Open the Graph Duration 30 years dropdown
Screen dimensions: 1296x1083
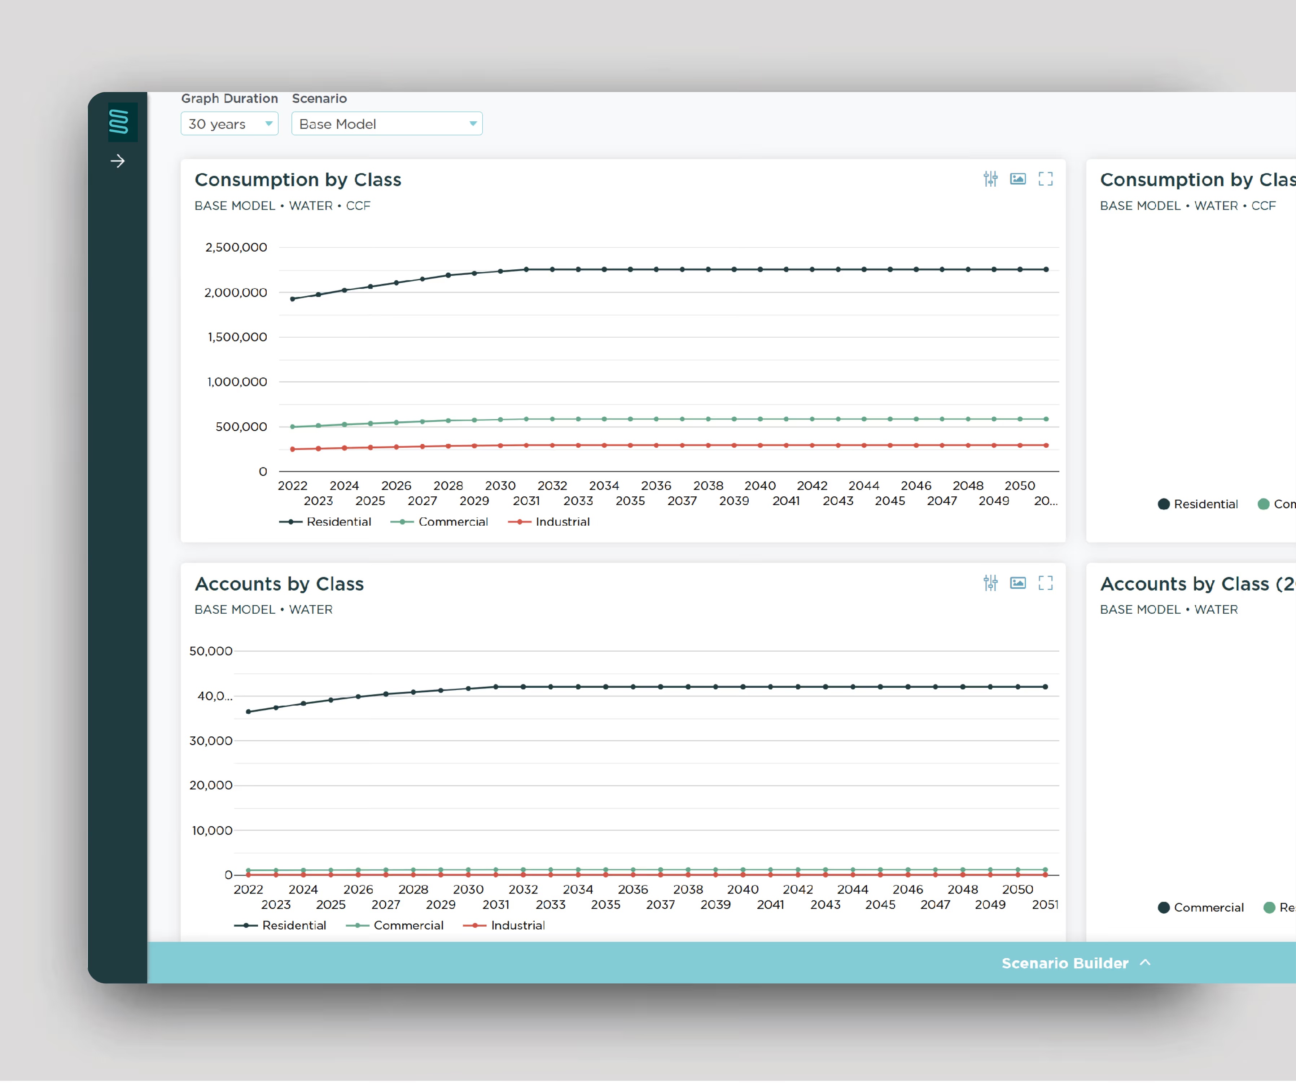point(229,123)
